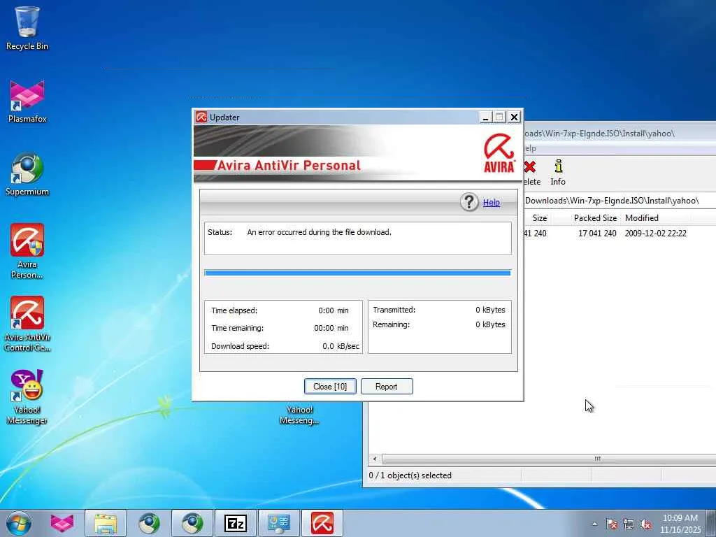Viewport: 716px width, 537px height.
Task: Click the Control Panel taskbar icon
Action: click(x=279, y=523)
